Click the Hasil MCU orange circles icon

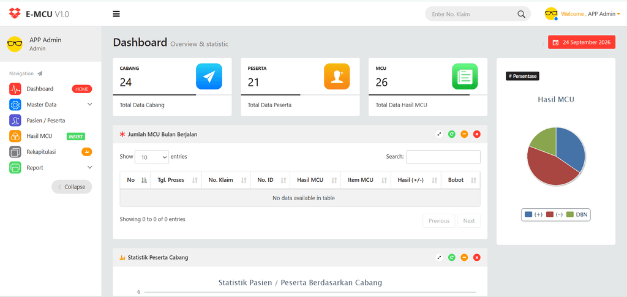point(15,136)
